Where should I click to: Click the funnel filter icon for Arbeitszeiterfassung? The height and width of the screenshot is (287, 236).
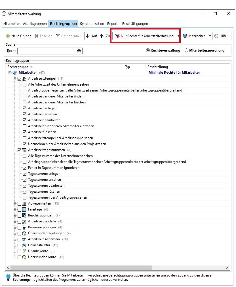point(117,36)
